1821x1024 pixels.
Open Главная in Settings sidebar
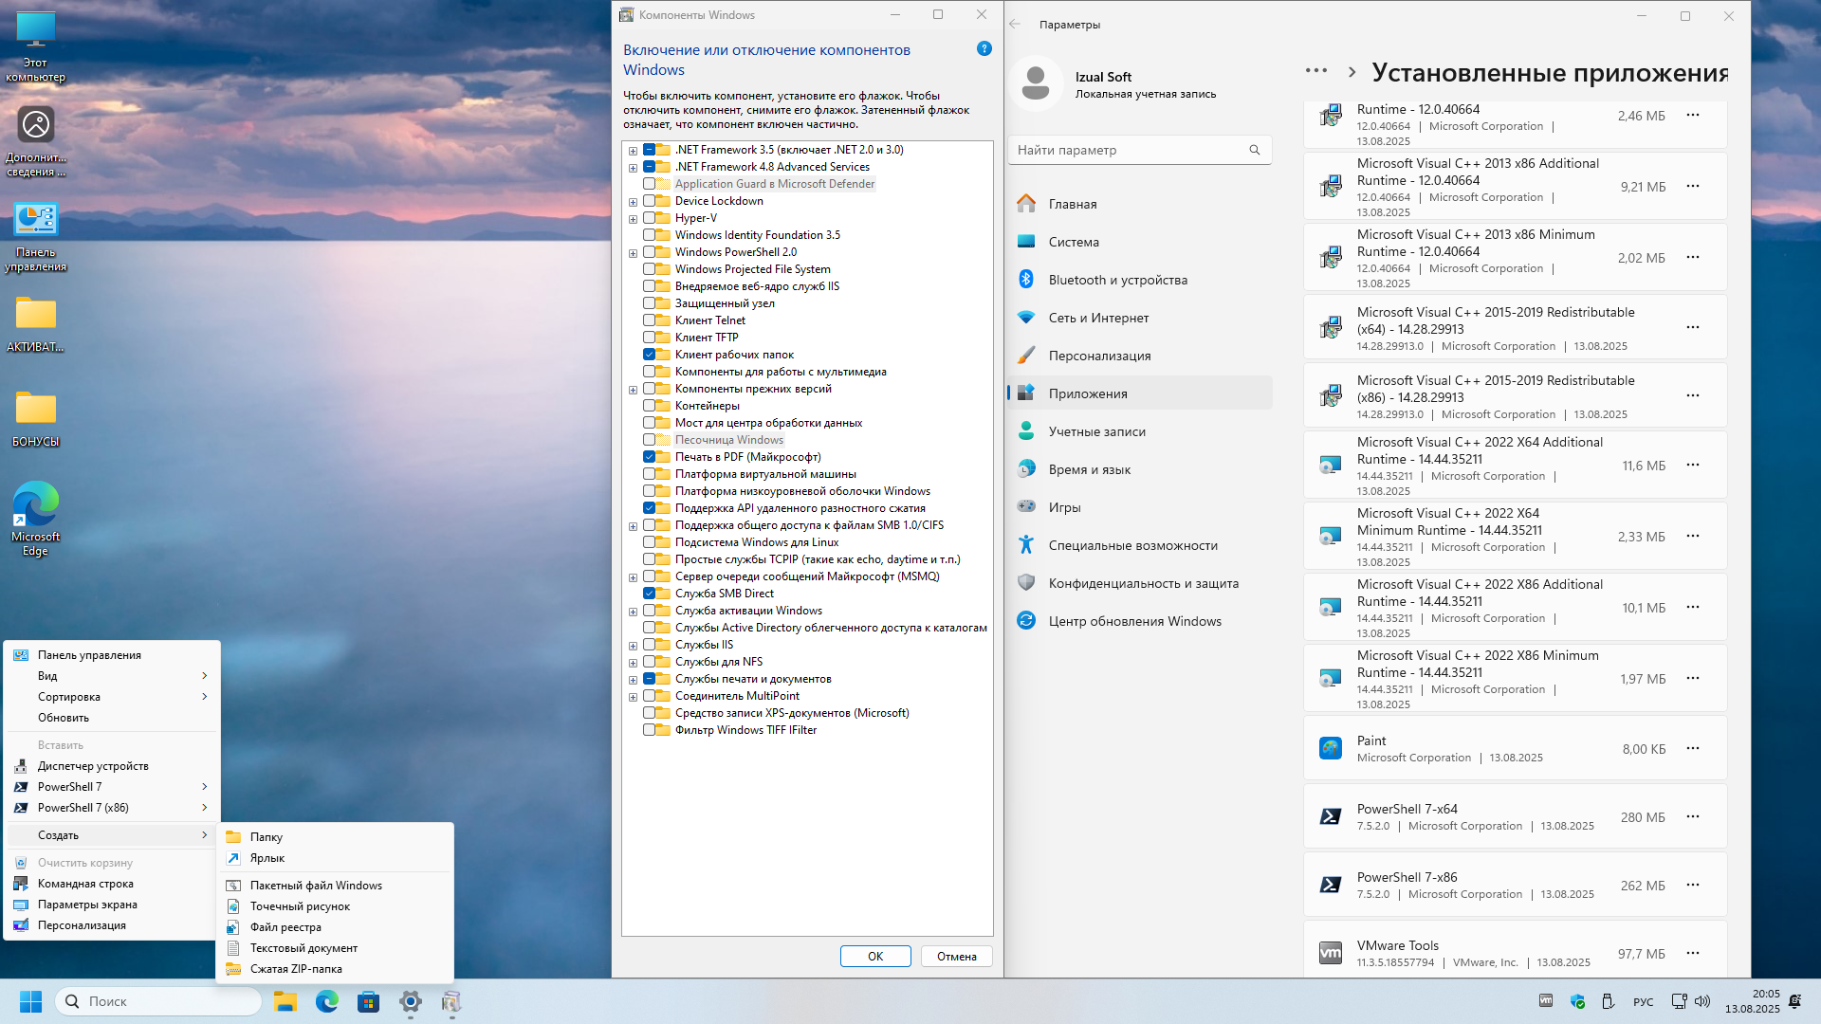[x=1140, y=204]
